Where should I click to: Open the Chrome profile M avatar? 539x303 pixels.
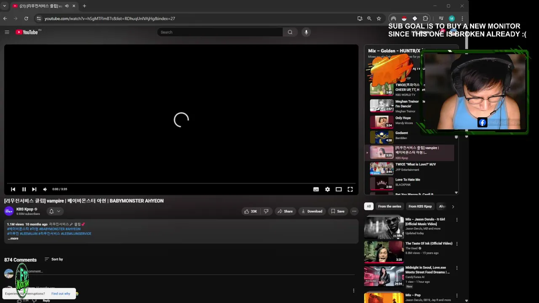pyautogui.click(x=451, y=19)
